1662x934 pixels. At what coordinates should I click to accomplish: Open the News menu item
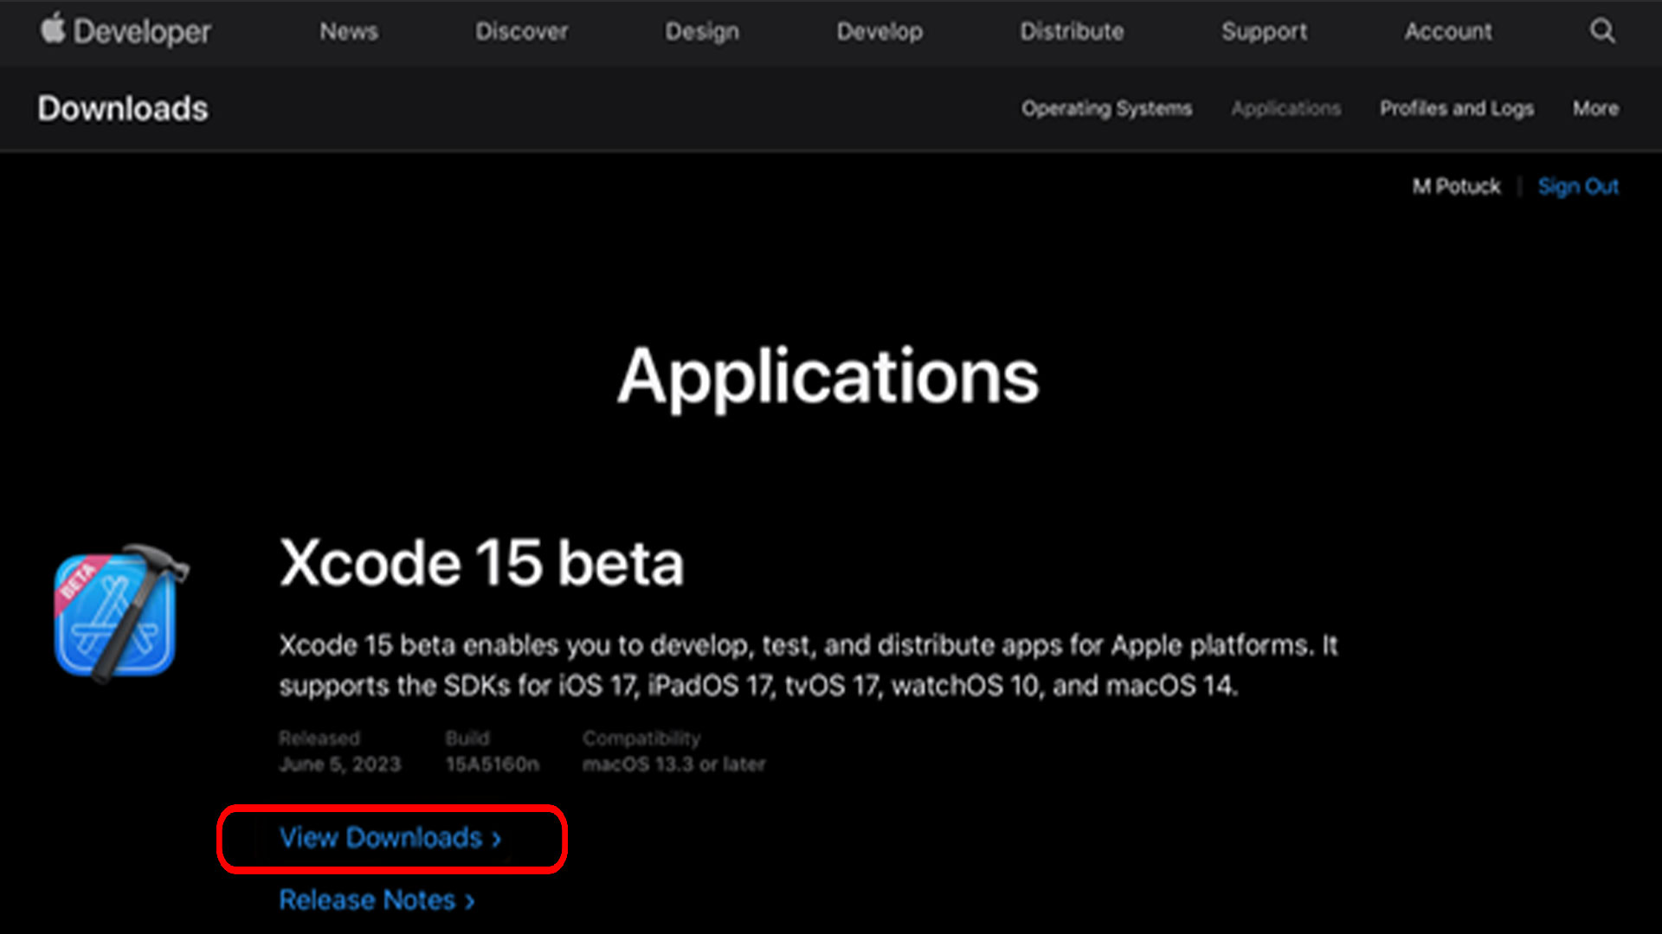349,31
